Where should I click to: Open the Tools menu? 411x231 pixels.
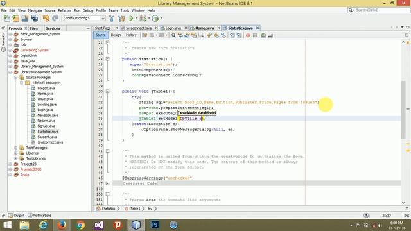(x=125, y=10)
